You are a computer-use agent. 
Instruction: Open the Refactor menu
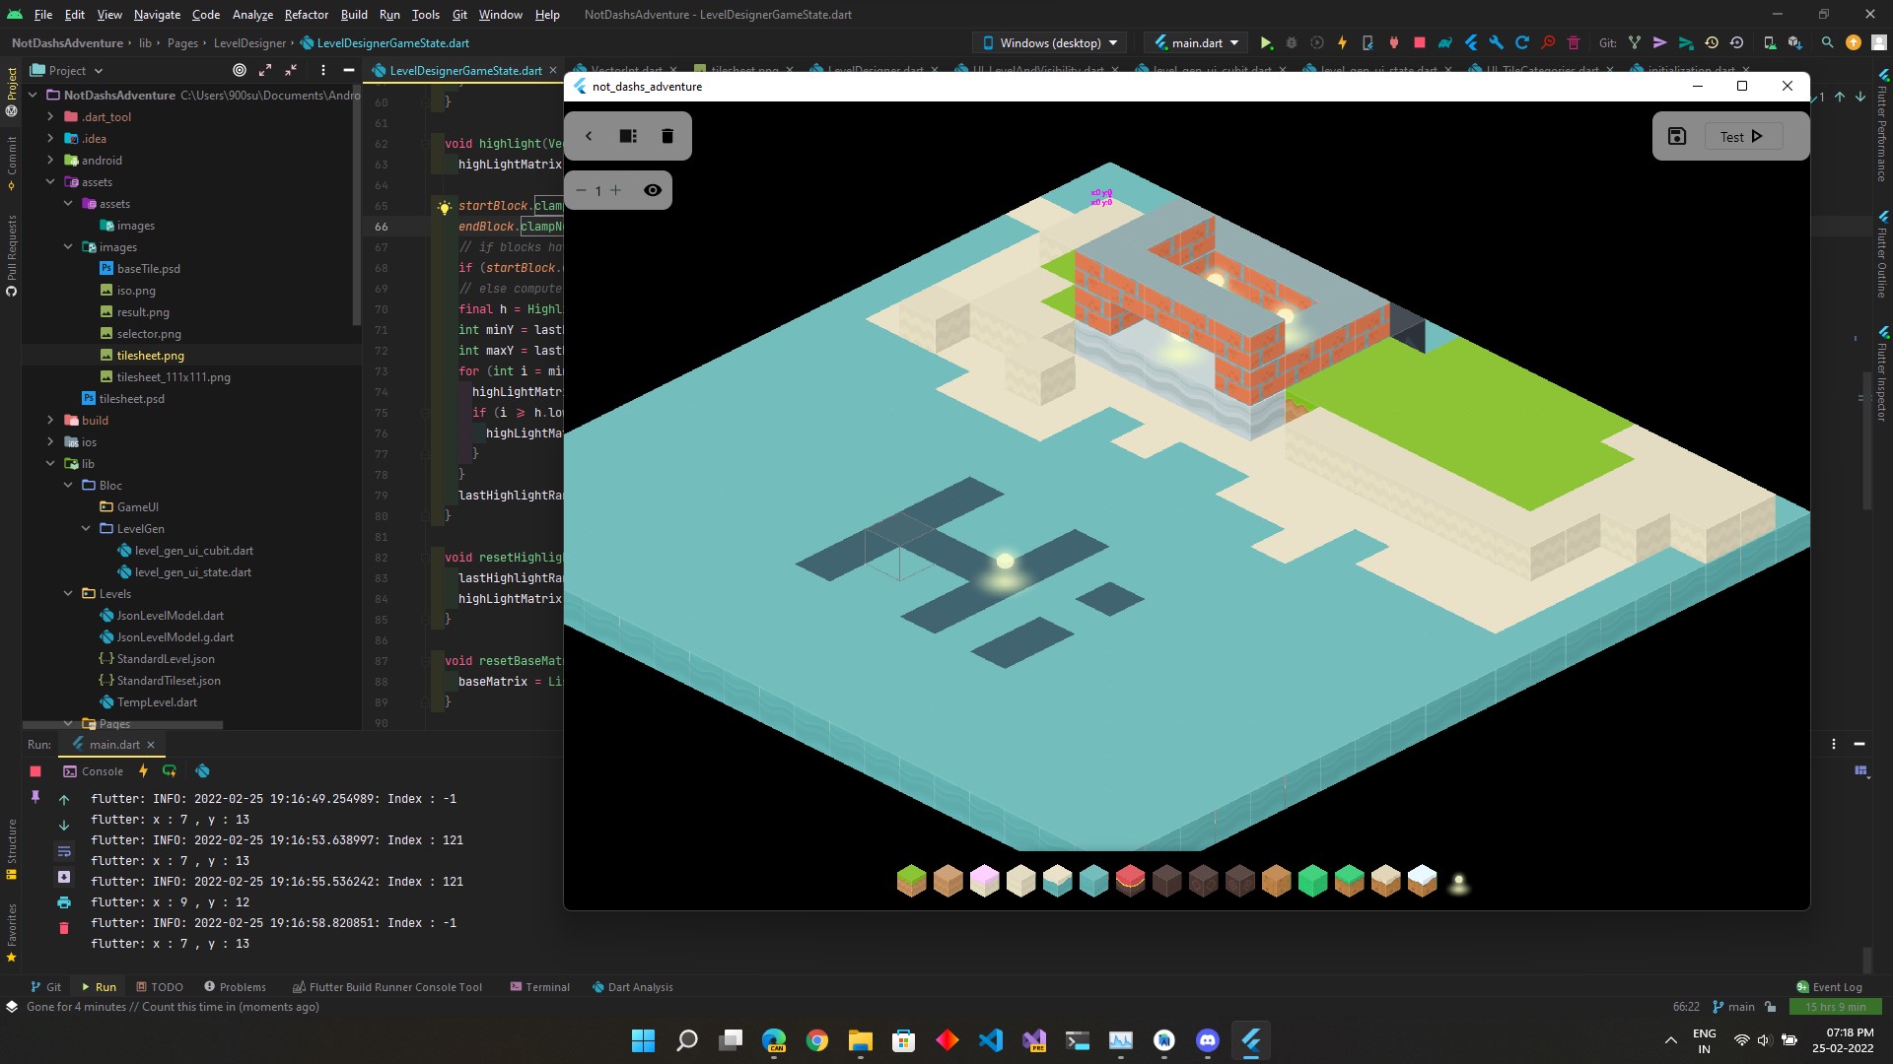click(306, 15)
